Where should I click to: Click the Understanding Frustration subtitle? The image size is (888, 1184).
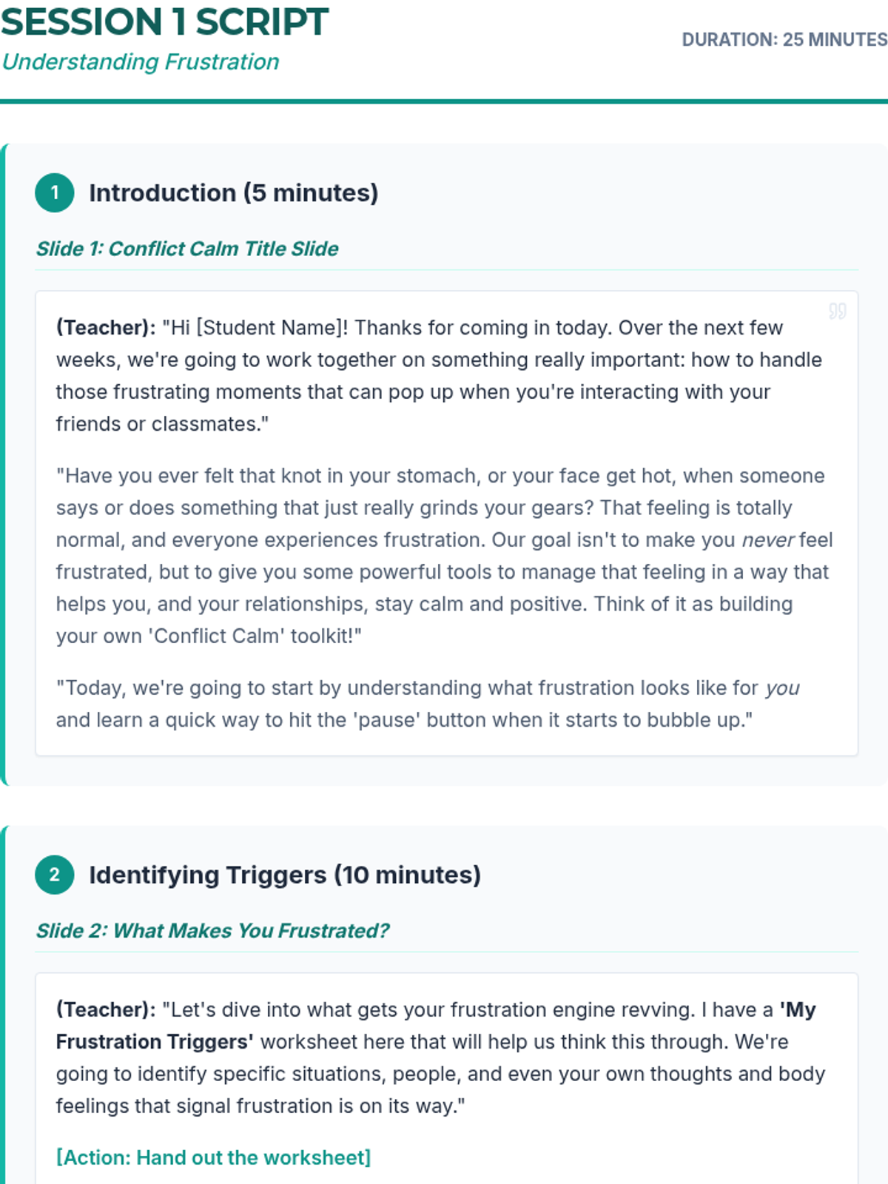click(141, 62)
